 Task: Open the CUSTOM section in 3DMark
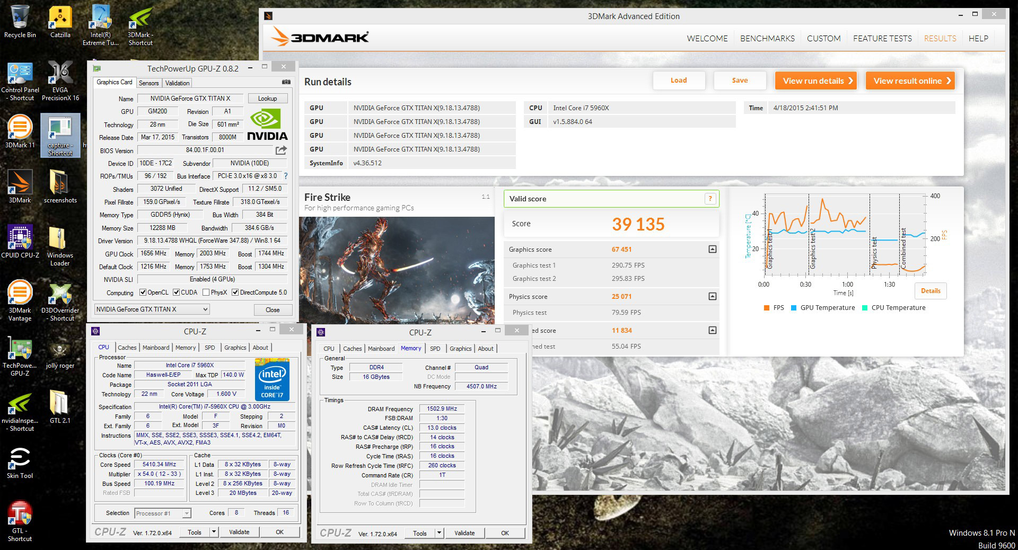823,38
